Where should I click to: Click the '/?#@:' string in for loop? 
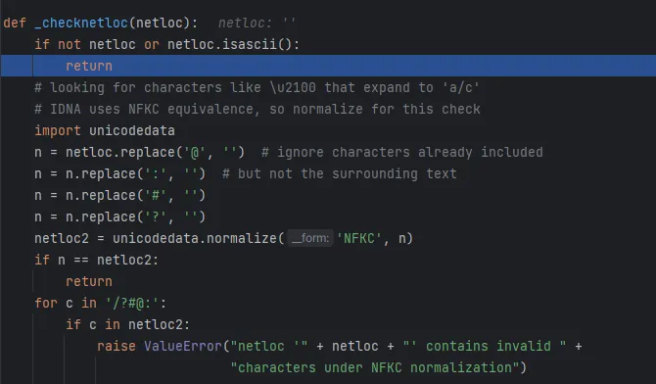132,303
